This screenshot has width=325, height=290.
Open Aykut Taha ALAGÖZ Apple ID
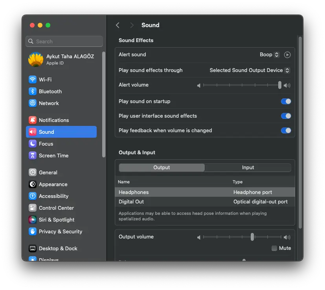61,59
